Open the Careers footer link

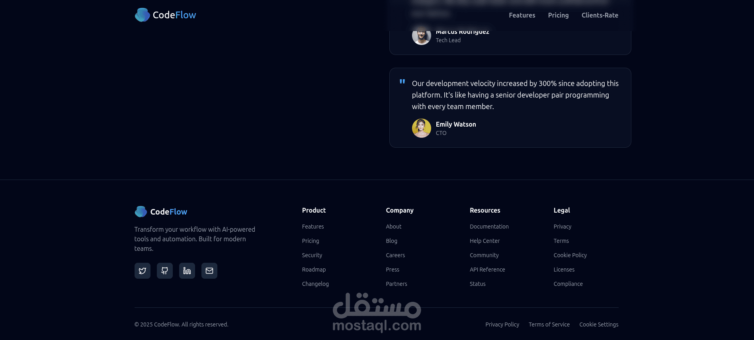(395, 255)
